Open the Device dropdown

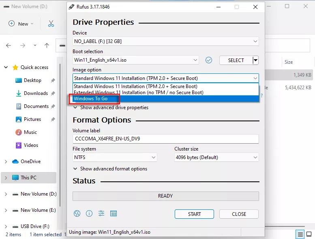165,41
